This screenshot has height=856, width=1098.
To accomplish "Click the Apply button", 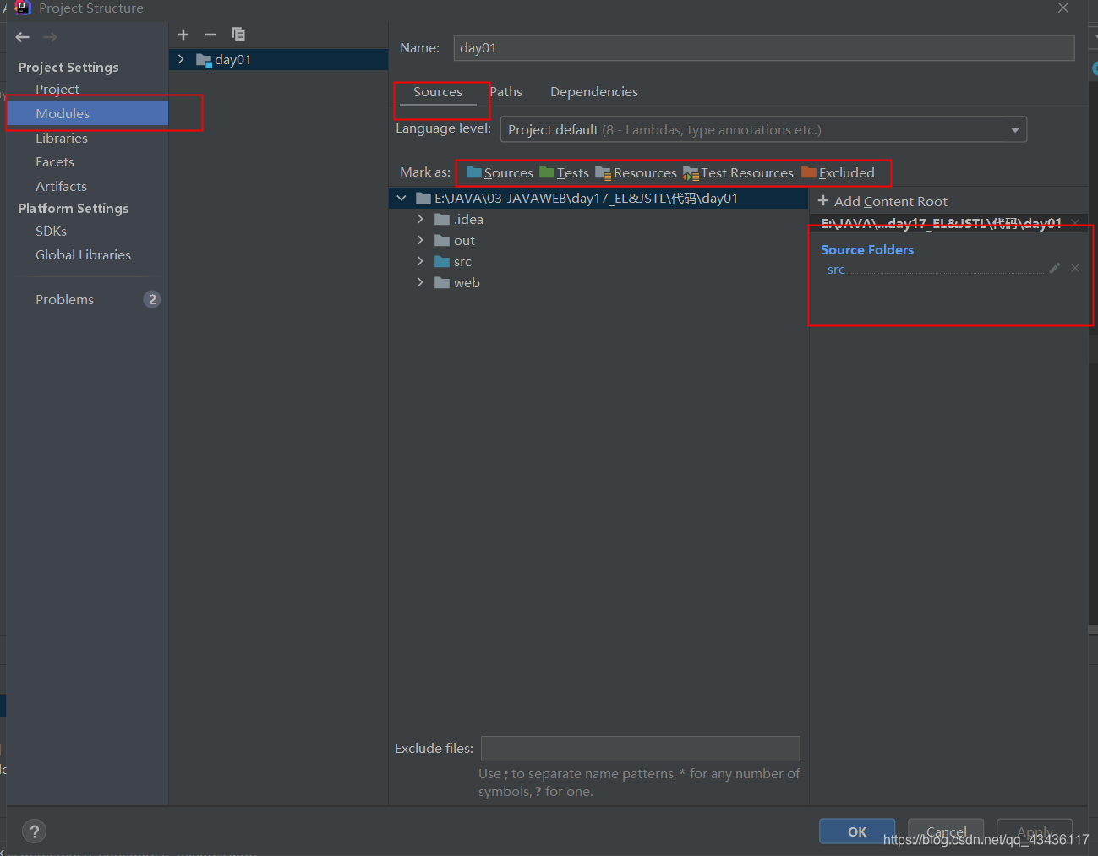I will (x=1035, y=831).
